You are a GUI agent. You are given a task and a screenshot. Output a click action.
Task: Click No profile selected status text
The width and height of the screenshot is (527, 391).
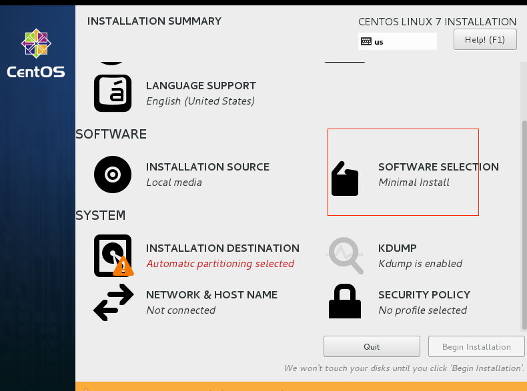click(422, 310)
